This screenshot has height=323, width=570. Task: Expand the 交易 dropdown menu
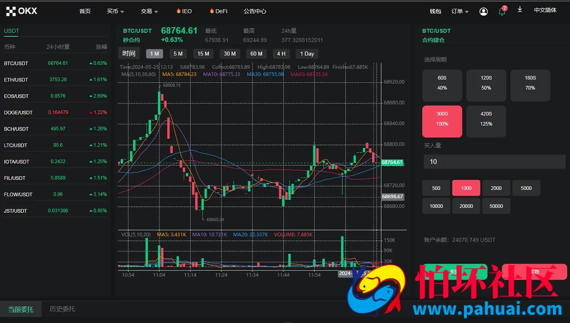click(x=150, y=11)
